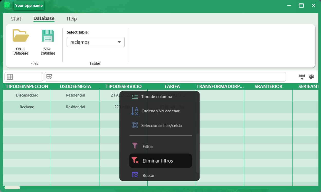Click the cell reference input box
The height and width of the screenshot is (192, 321).
(24, 77)
